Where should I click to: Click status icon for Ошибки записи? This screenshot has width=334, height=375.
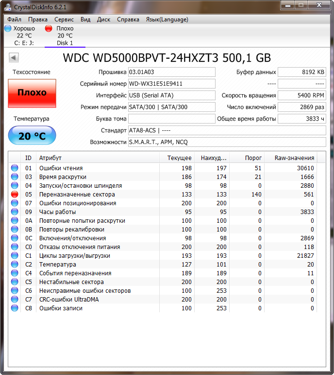(15, 308)
